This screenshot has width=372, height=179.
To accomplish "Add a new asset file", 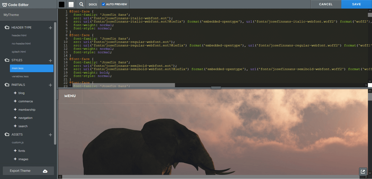I will click(x=50, y=135).
